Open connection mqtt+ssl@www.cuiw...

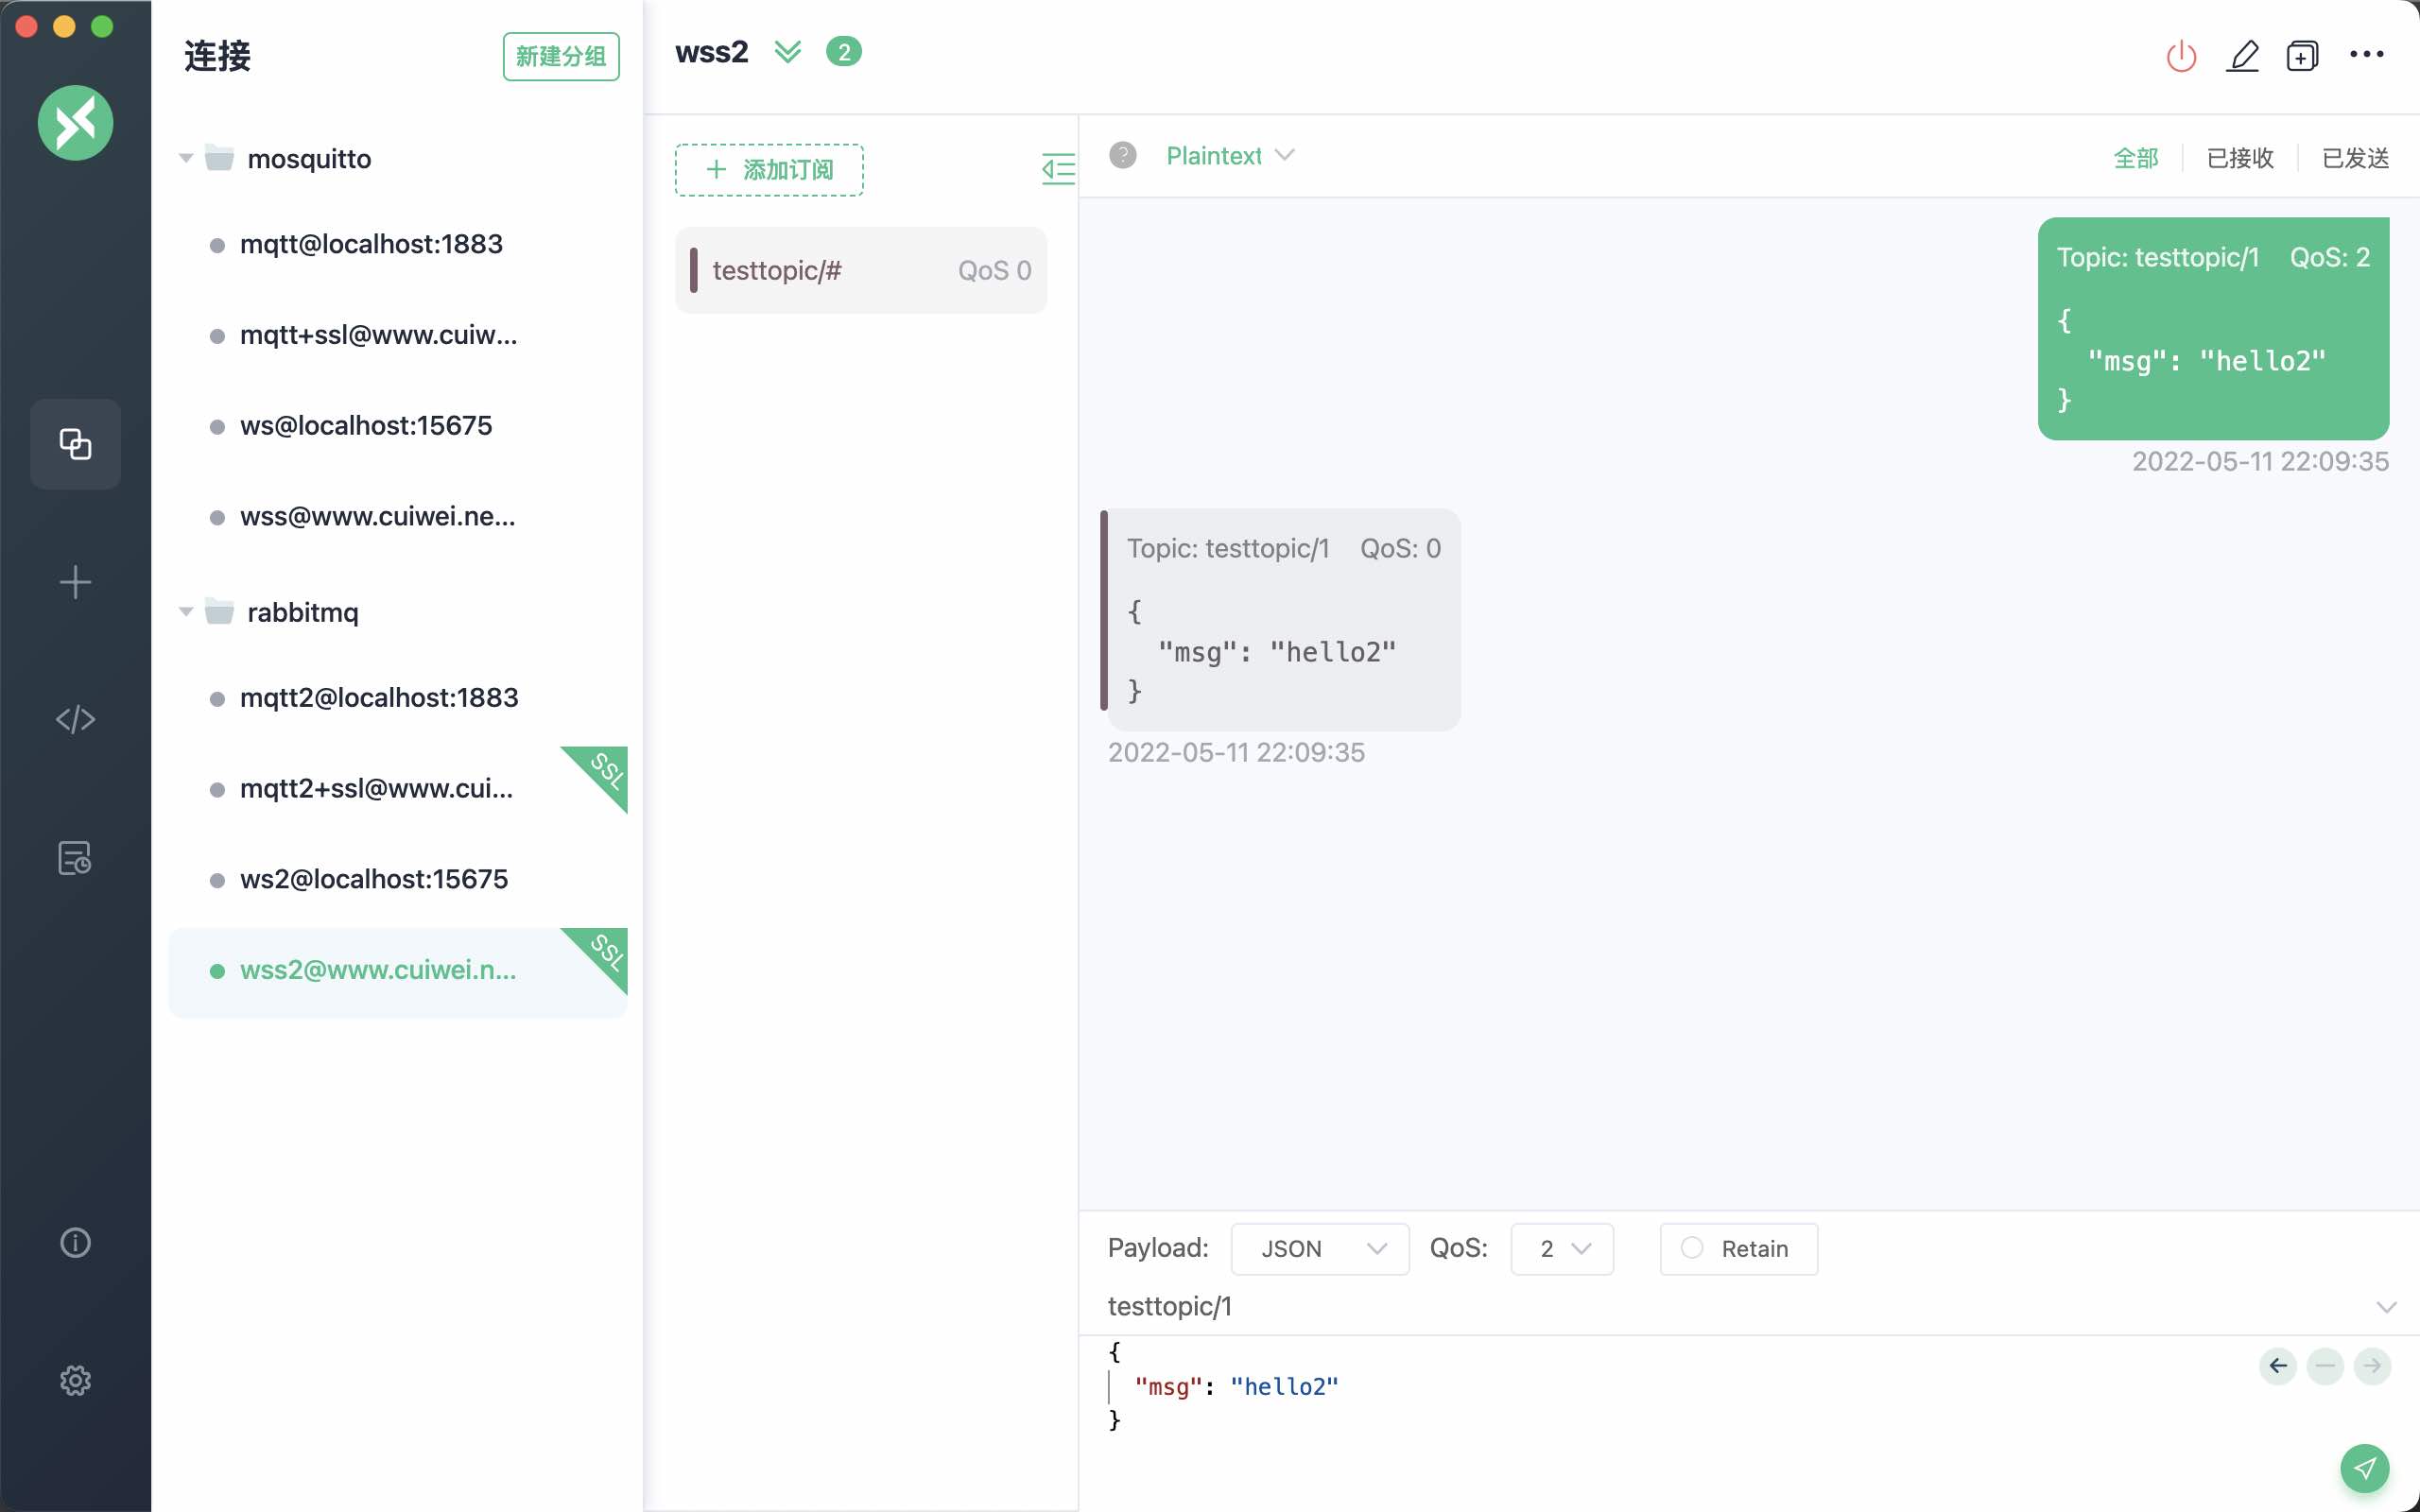tap(398, 335)
